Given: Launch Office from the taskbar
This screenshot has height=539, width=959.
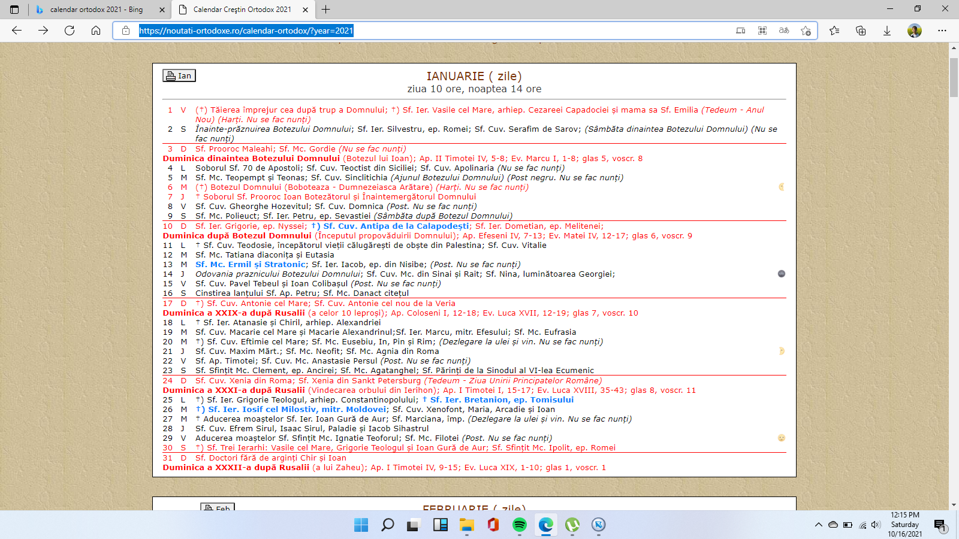Looking at the screenshot, I should (x=493, y=525).
